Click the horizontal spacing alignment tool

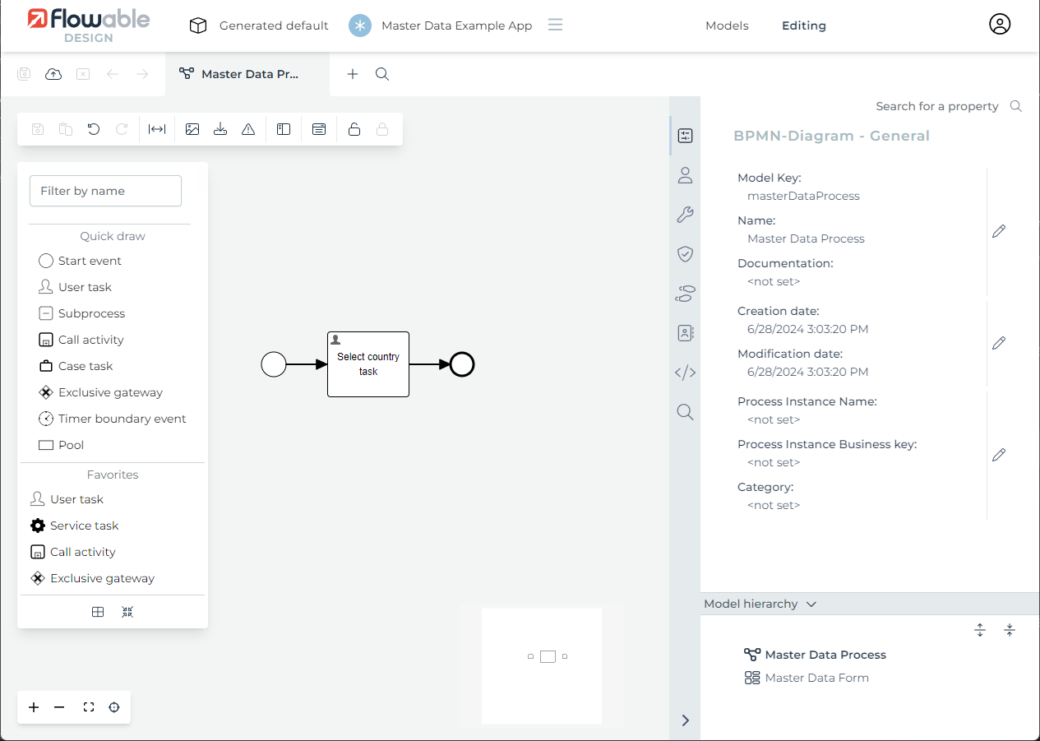(157, 129)
